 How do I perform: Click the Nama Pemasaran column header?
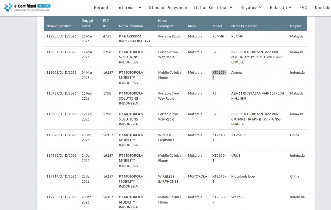click(244, 26)
